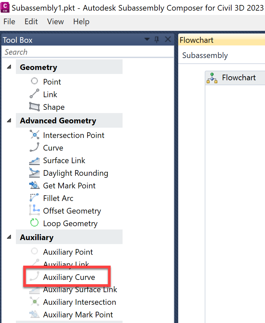The image size is (265, 323).
Task: Collapse the Advanced Geometry section
Action: click(9, 120)
